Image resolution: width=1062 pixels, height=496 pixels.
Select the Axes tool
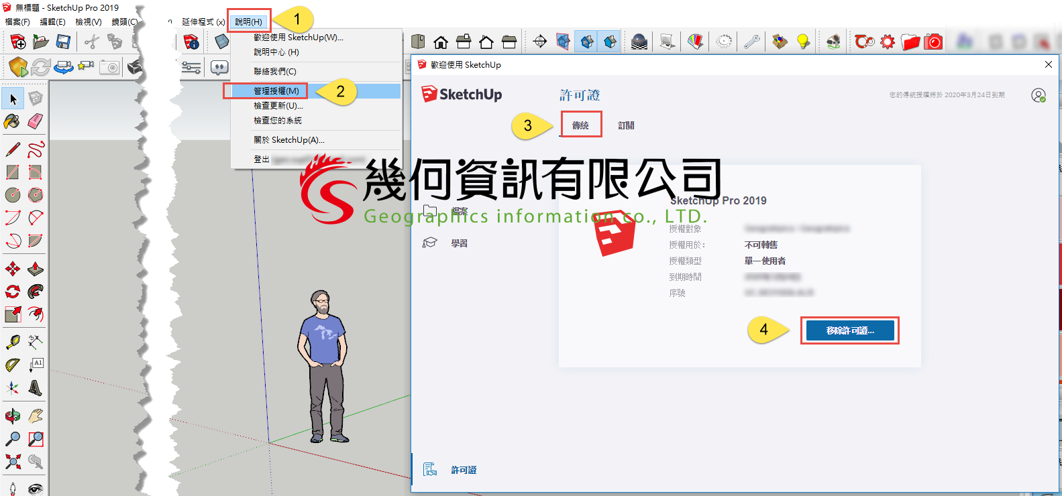click(x=13, y=388)
